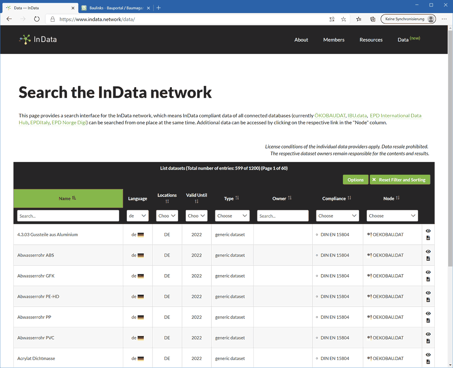Click eye icon for Acrylat Dichtmasse row
Viewport: 453px width, 368px height.
[x=428, y=355]
